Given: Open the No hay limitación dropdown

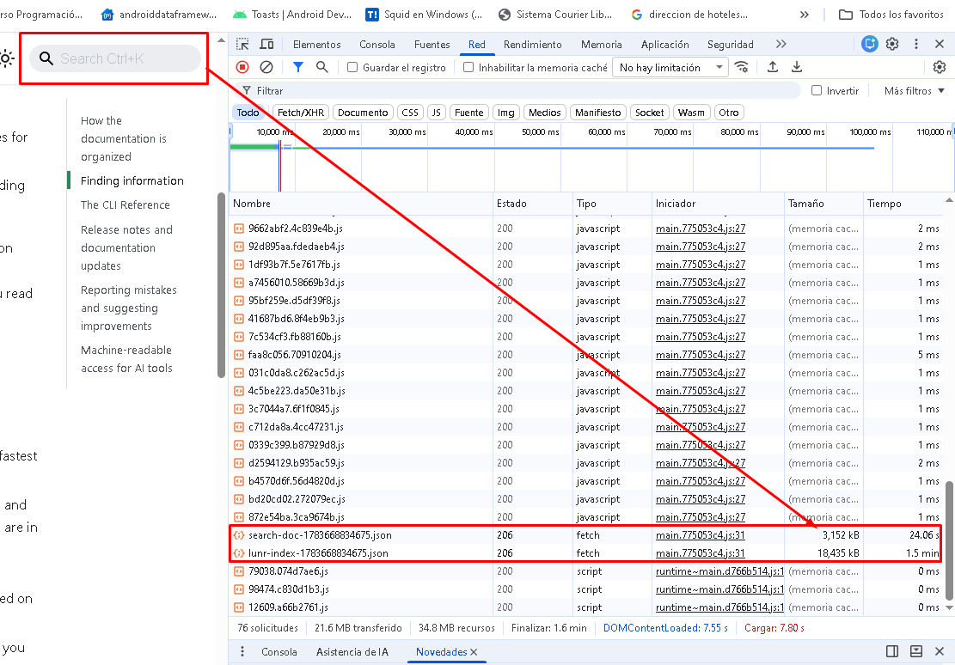Looking at the screenshot, I should [670, 68].
